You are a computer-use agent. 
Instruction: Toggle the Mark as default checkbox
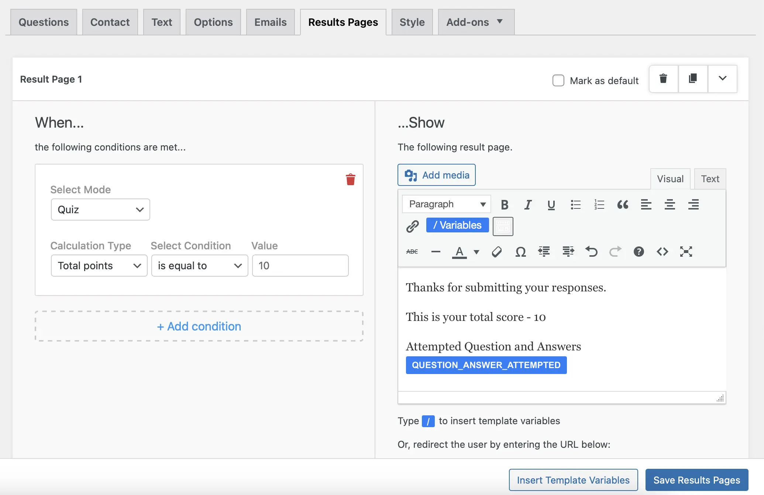(x=557, y=80)
